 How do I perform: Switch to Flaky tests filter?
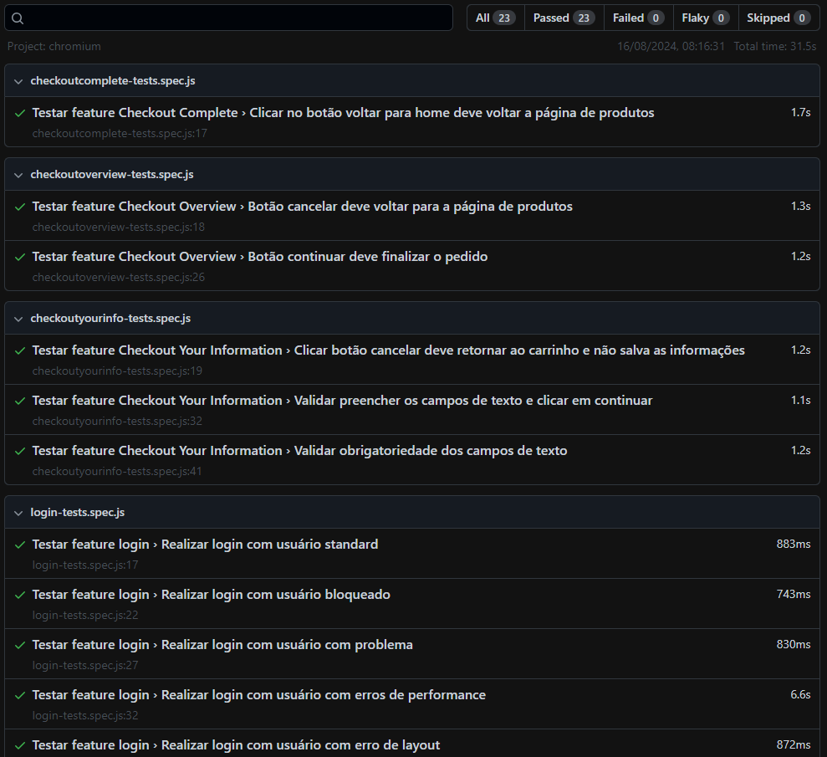pos(705,18)
